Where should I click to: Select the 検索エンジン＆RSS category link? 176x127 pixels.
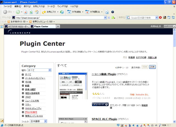pyautogui.click(x=34, y=116)
